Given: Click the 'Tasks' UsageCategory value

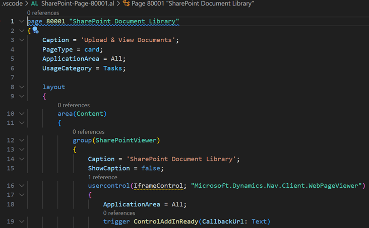Looking at the screenshot, I should [x=113, y=68].
